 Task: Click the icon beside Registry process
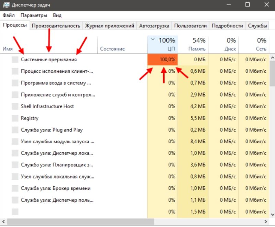pyautogui.click(x=15, y=118)
